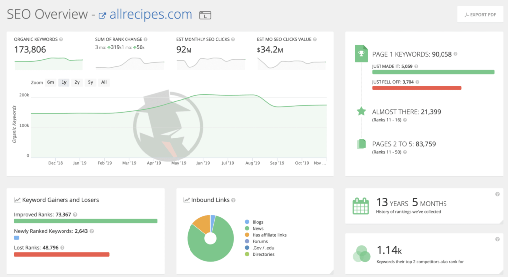Viewport: 508px width, 277px height.
Task: Set chart zoom to 2y
Action: 77,82
